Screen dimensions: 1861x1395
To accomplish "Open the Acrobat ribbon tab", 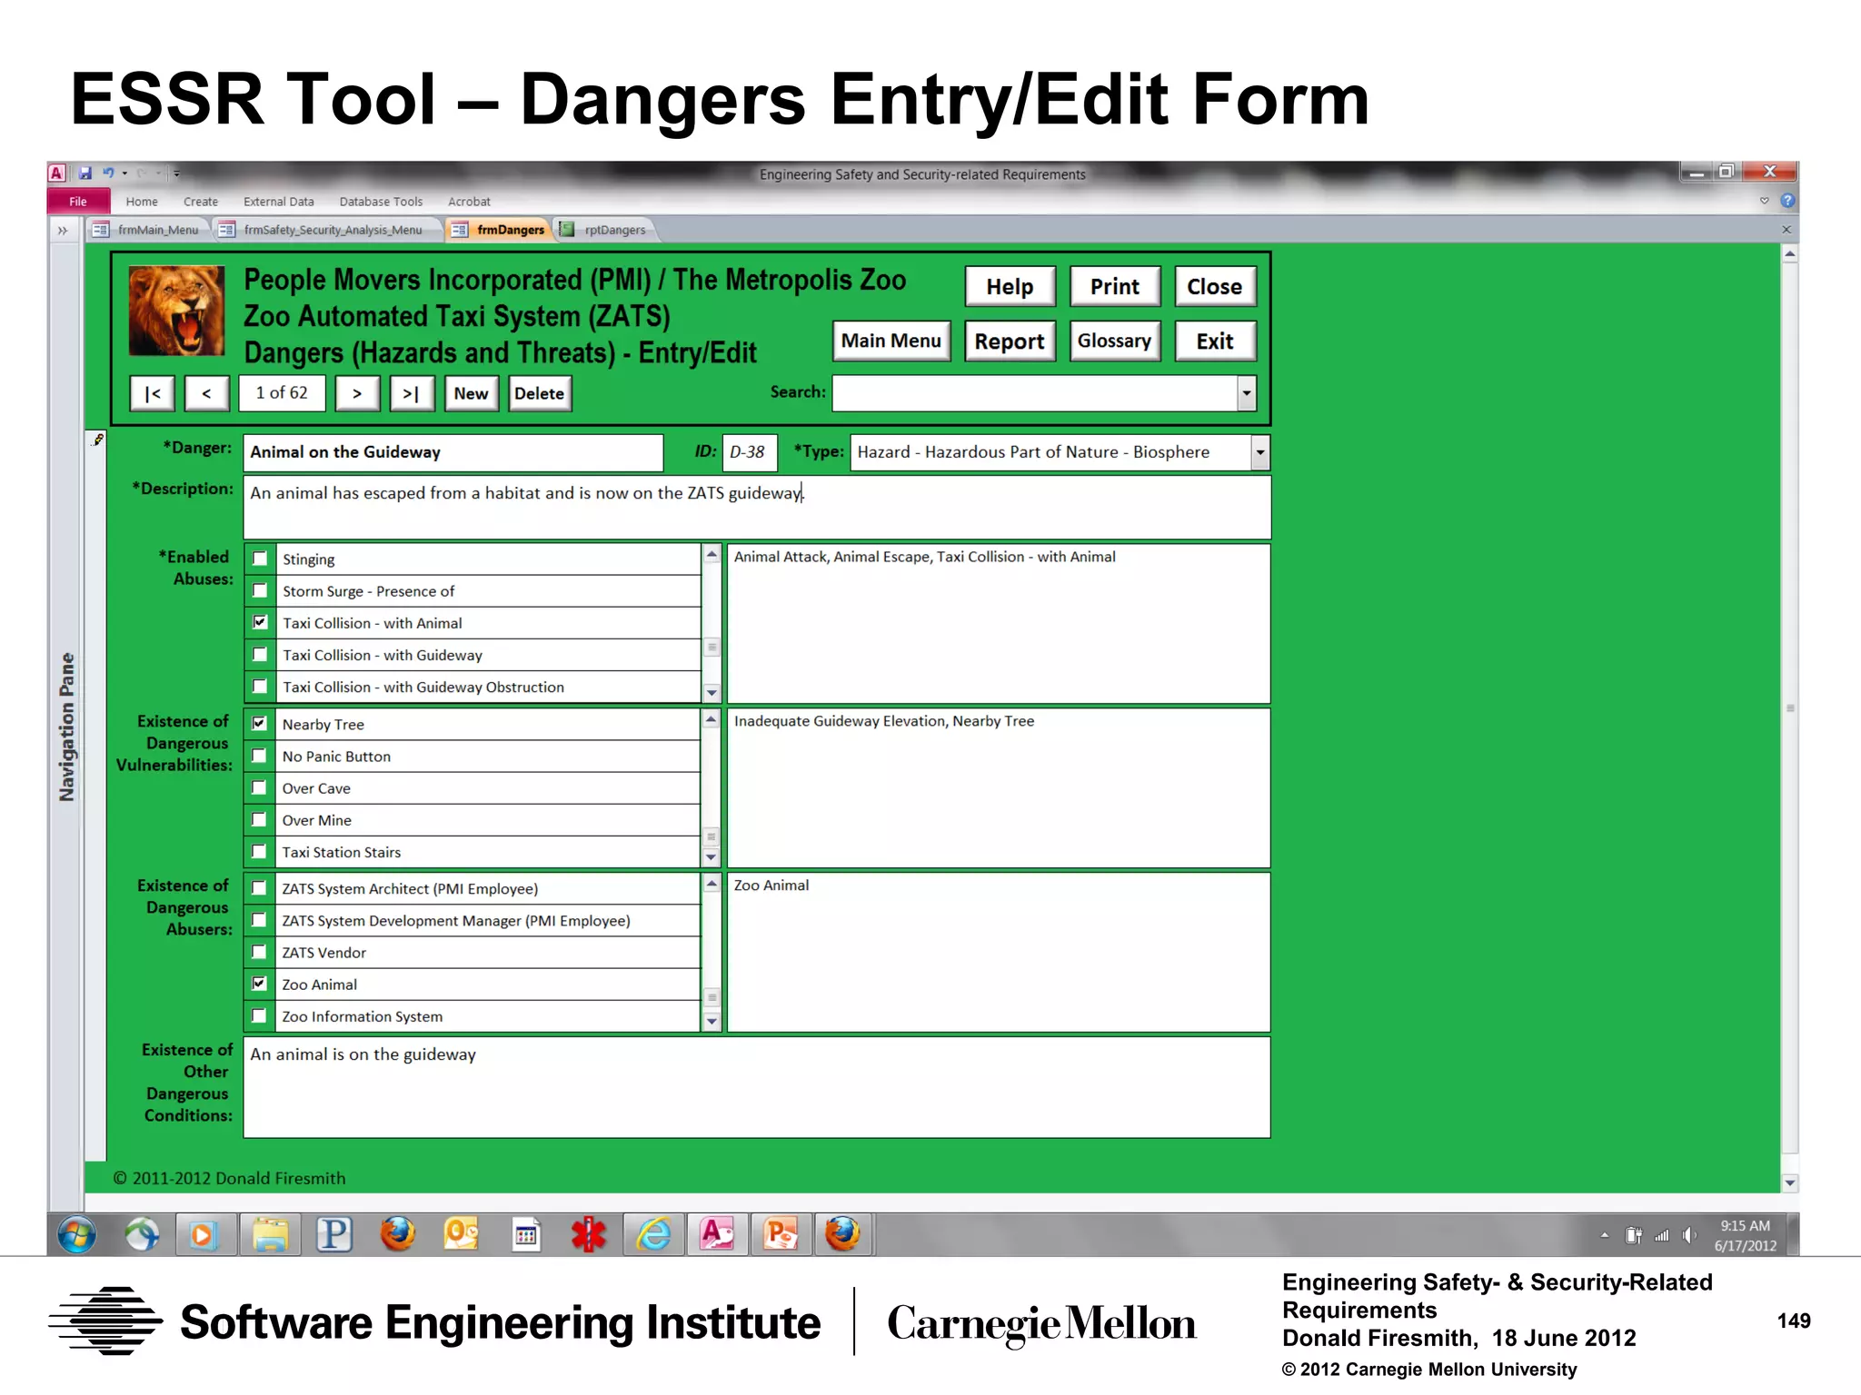I will tap(469, 202).
